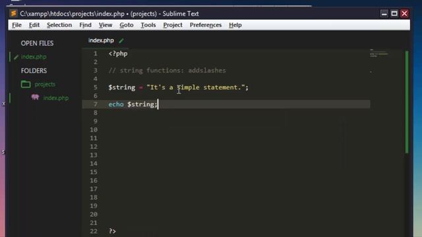Open the Goto menu

(127, 25)
